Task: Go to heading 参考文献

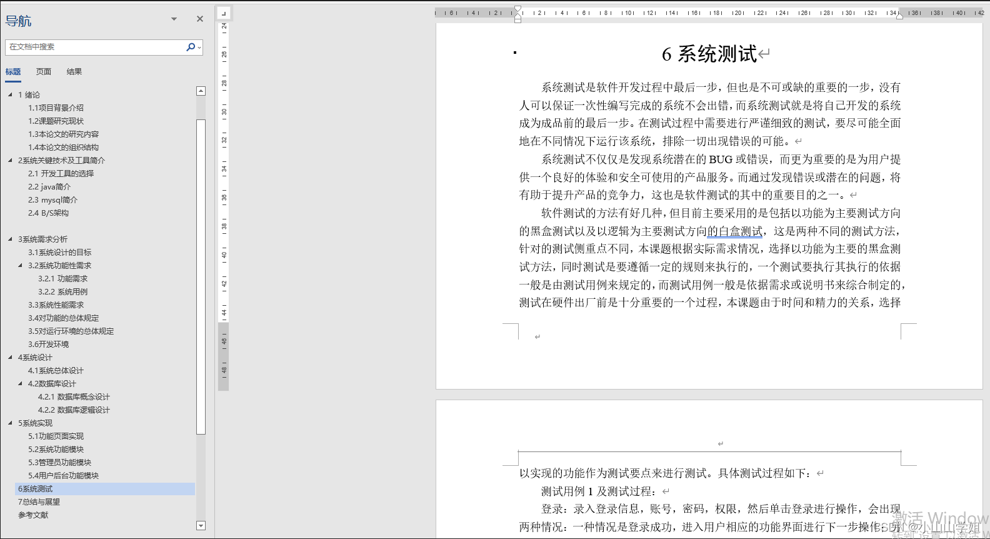Action: pos(33,515)
